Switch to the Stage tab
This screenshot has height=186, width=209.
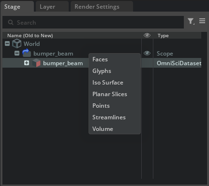tap(17, 7)
